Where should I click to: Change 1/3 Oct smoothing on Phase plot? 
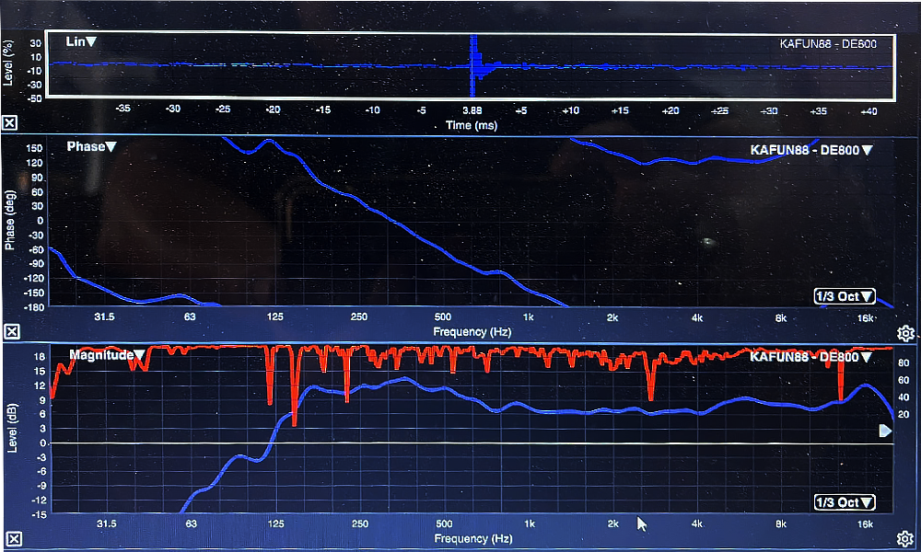(x=844, y=296)
